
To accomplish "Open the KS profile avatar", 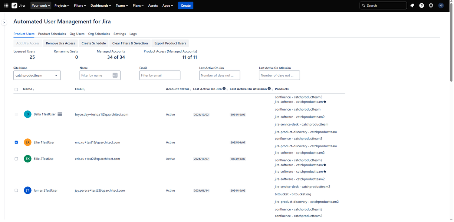I will point(441,6).
